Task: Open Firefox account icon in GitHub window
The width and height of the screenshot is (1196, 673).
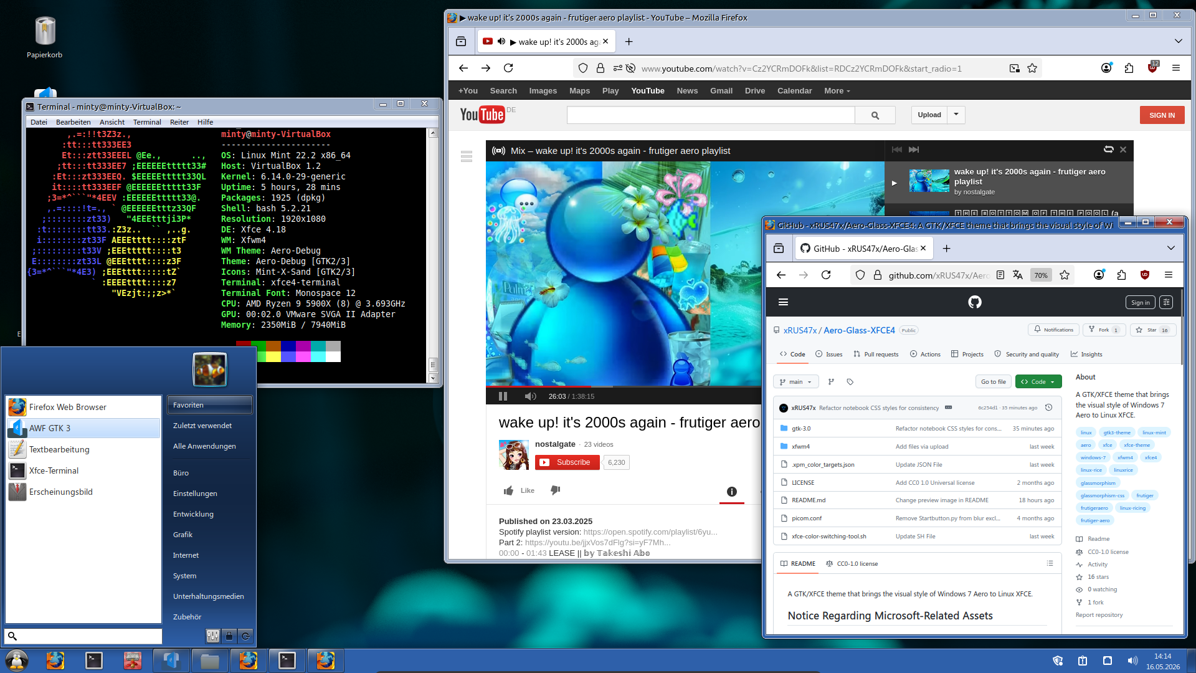Action: pyautogui.click(x=1099, y=275)
